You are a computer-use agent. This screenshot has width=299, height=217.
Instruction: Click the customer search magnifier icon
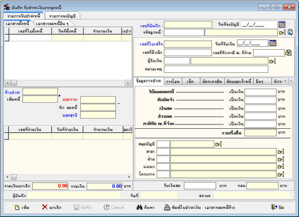click(x=290, y=32)
